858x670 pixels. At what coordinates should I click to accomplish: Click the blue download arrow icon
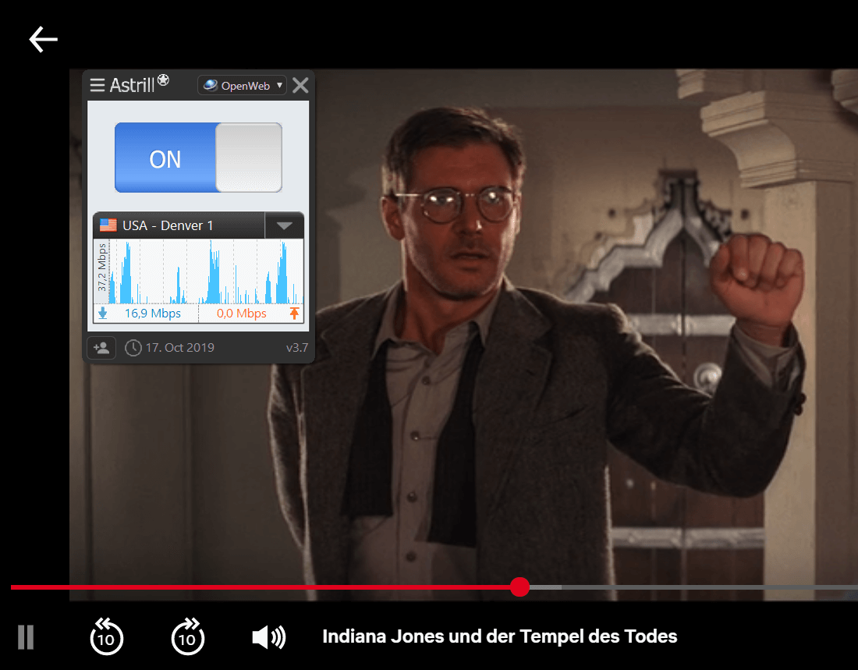pos(102,314)
